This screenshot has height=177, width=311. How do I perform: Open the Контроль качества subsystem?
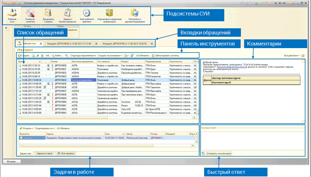pos(30,16)
